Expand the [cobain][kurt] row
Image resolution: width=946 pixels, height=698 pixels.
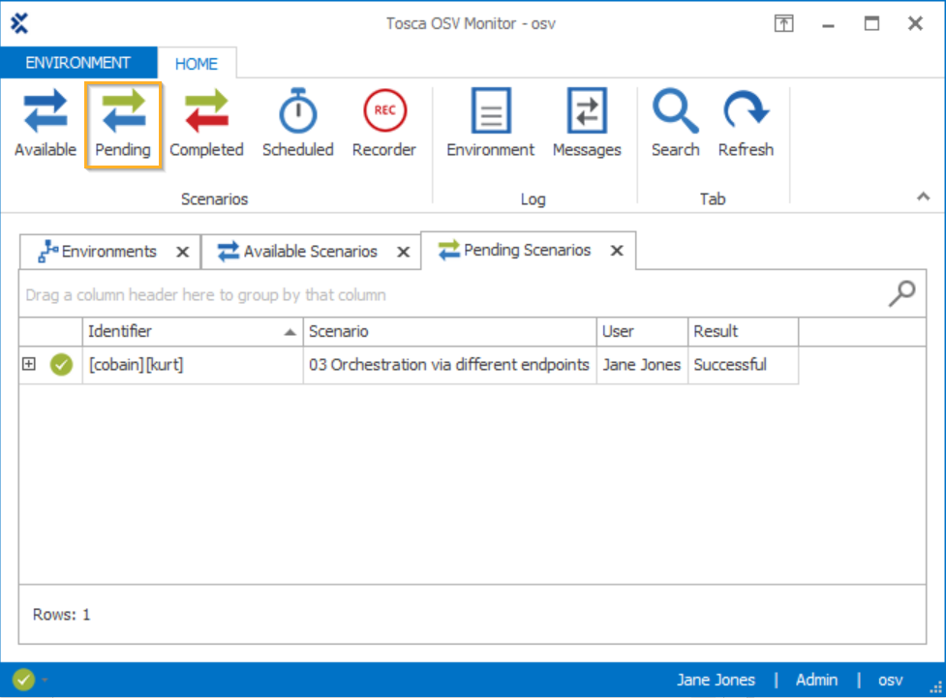29,364
